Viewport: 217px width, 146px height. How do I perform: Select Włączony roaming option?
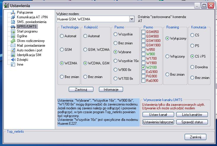(x=167, y=56)
